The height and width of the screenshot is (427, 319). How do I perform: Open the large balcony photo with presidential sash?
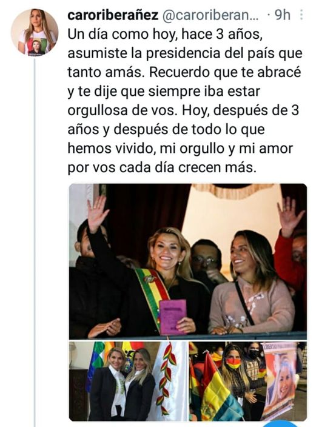click(x=188, y=261)
